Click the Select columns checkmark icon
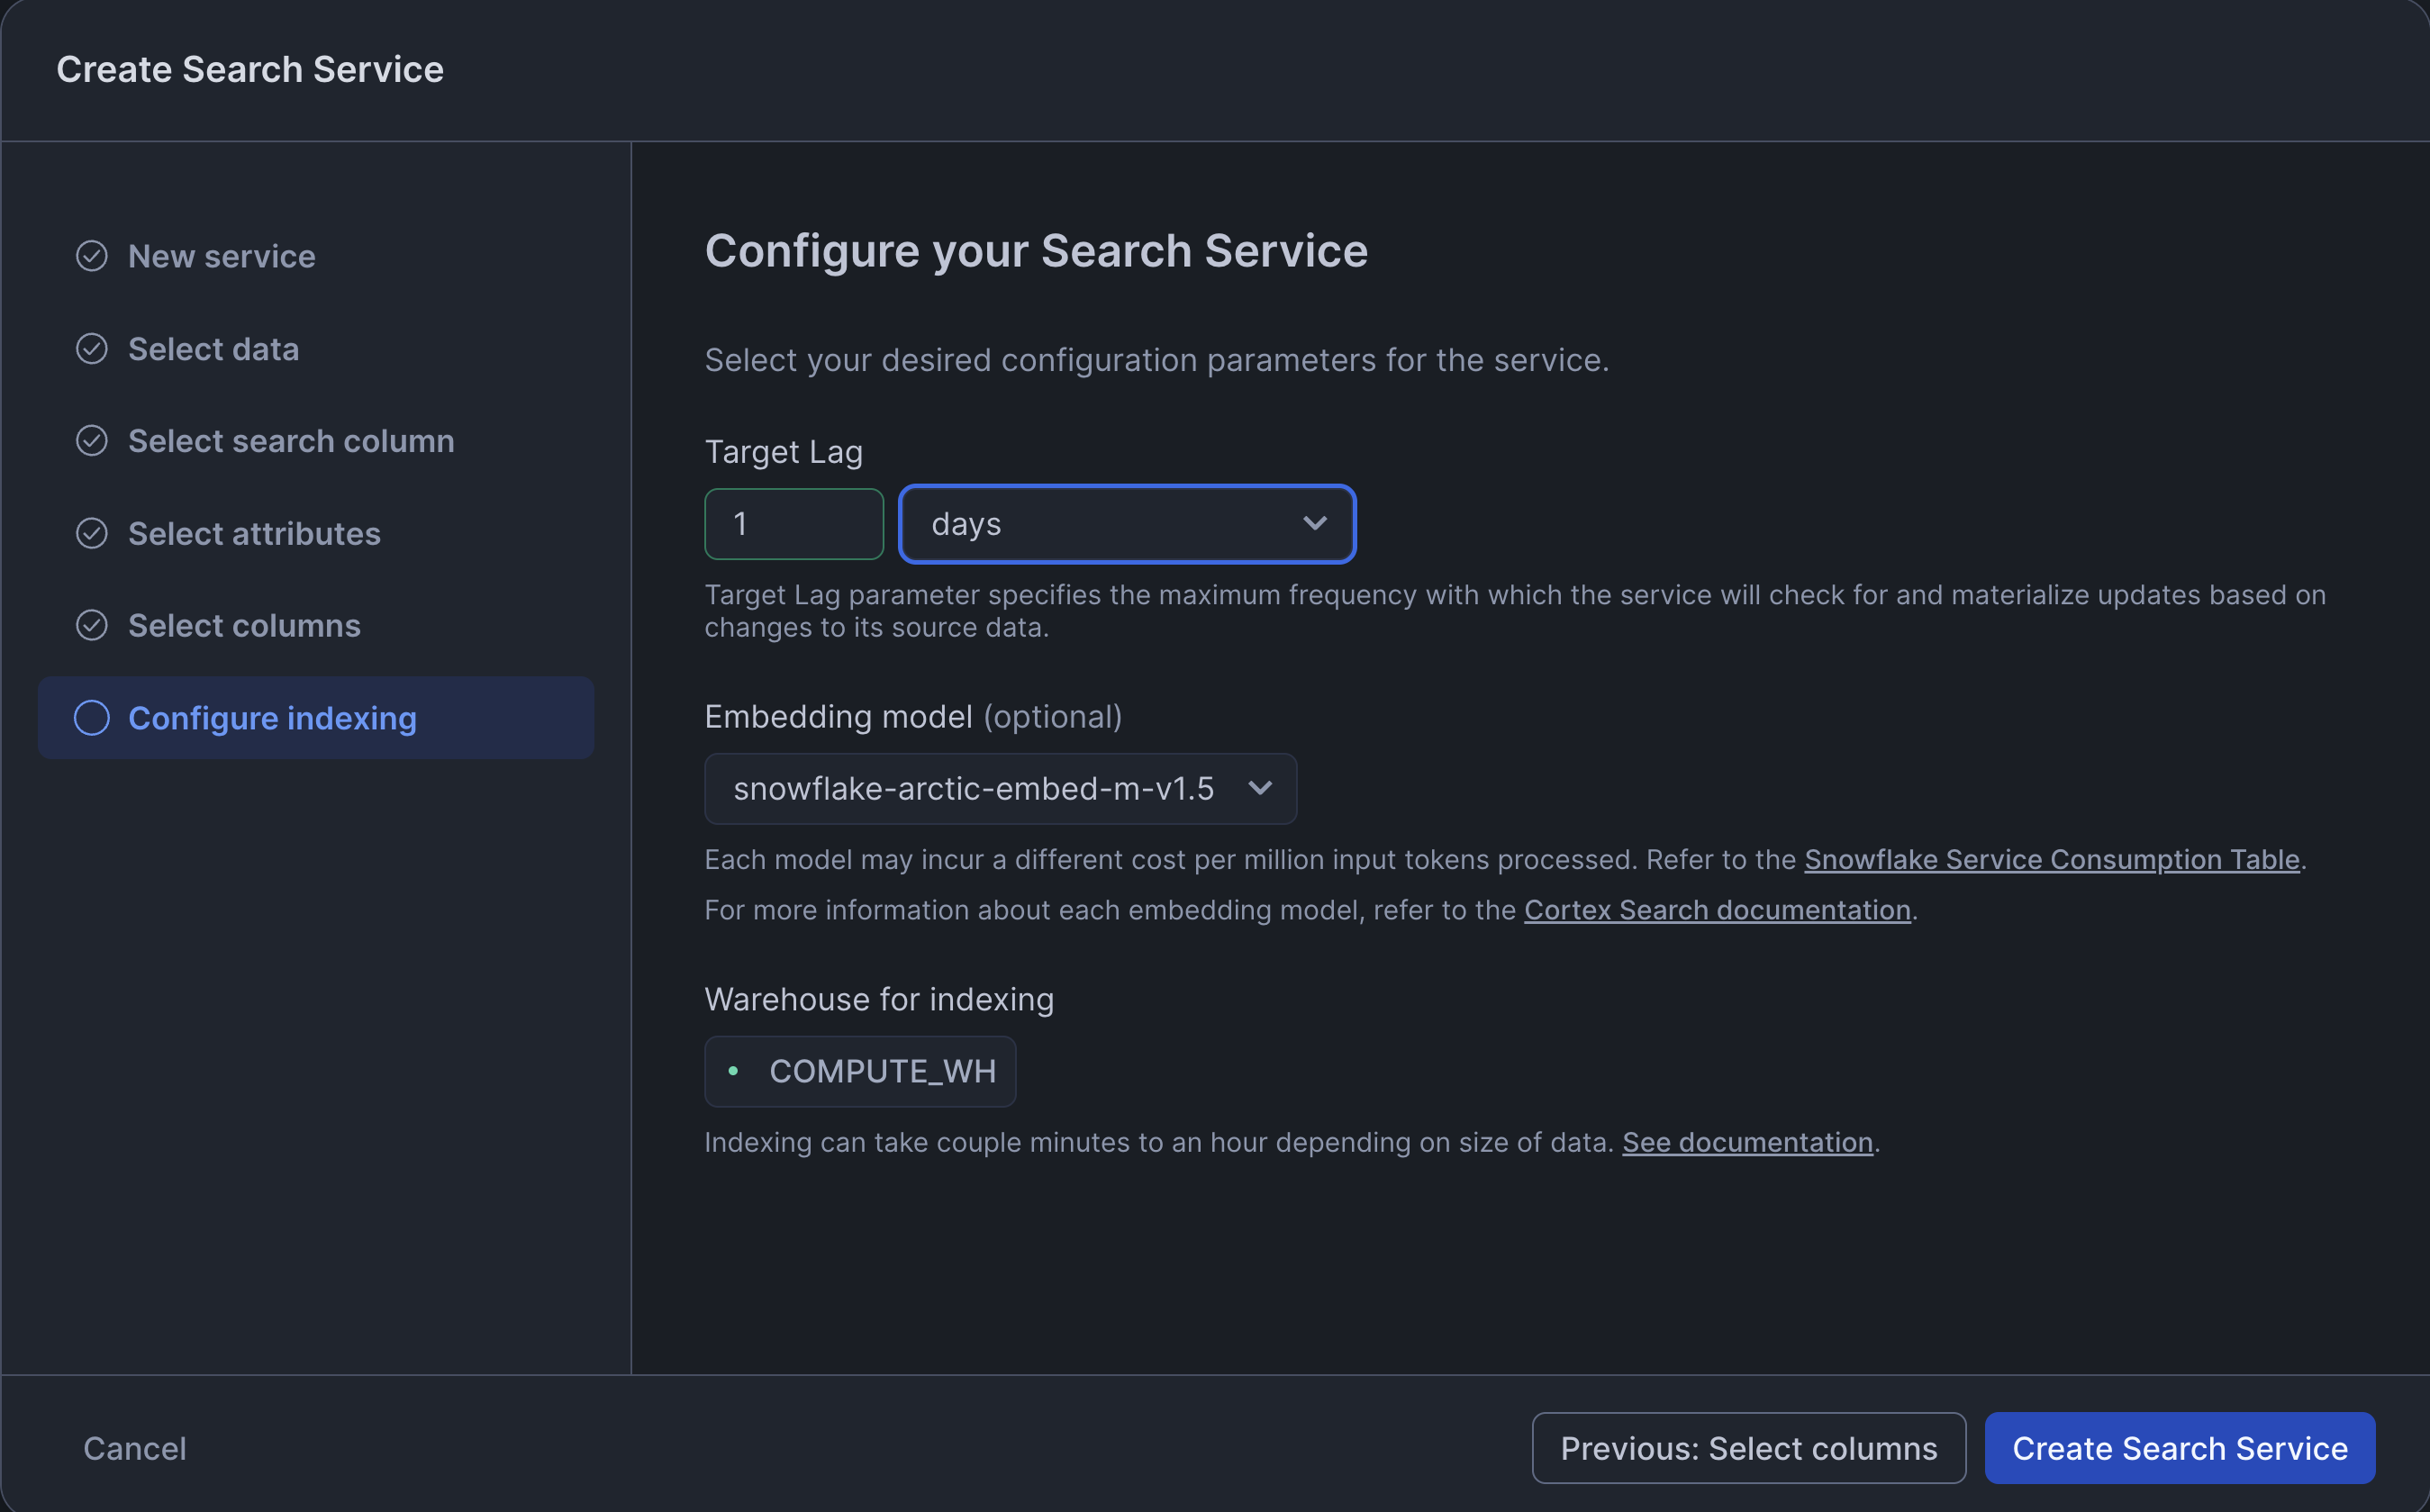The image size is (2430, 1512). [92, 625]
